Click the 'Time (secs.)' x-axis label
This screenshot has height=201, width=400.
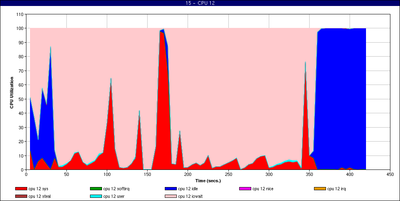coord(208,181)
